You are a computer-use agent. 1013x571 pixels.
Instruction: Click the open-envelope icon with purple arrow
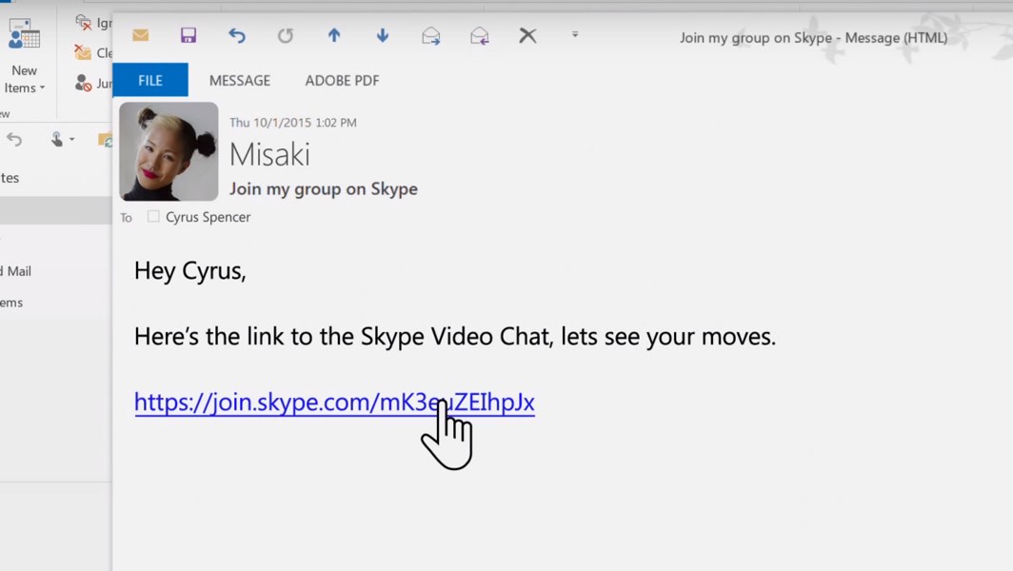[480, 36]
